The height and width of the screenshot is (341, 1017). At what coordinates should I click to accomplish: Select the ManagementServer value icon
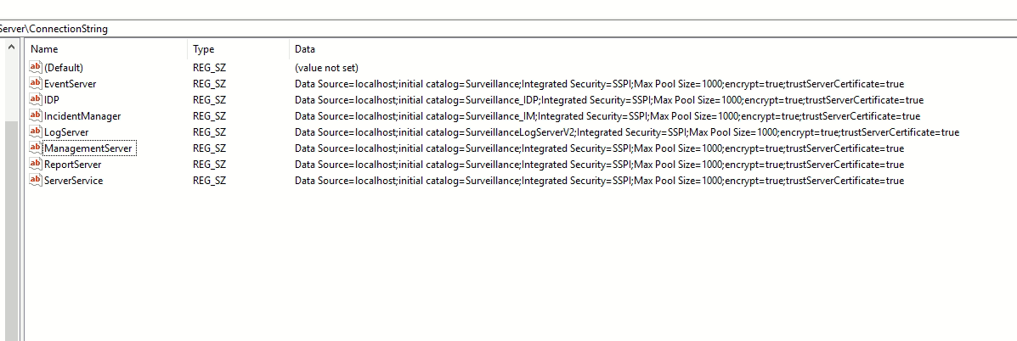coord(36,148)
